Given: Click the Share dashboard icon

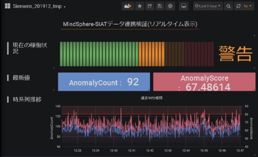Looking at the screenshot, I should pyautogui.click(x=150, y=6).
